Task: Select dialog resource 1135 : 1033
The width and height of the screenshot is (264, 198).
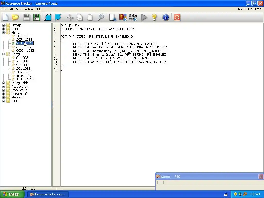Action: (x=25, y=79)
